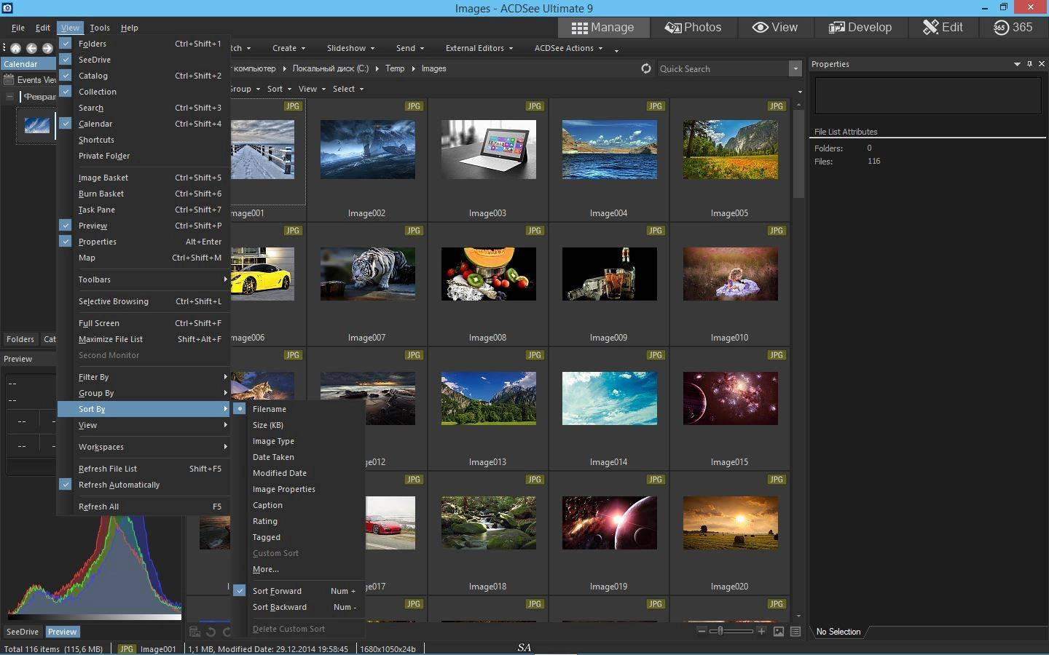Click the Forward arrow navigation icon
Screen dimensions: 1049x655
tap(47, 48)
